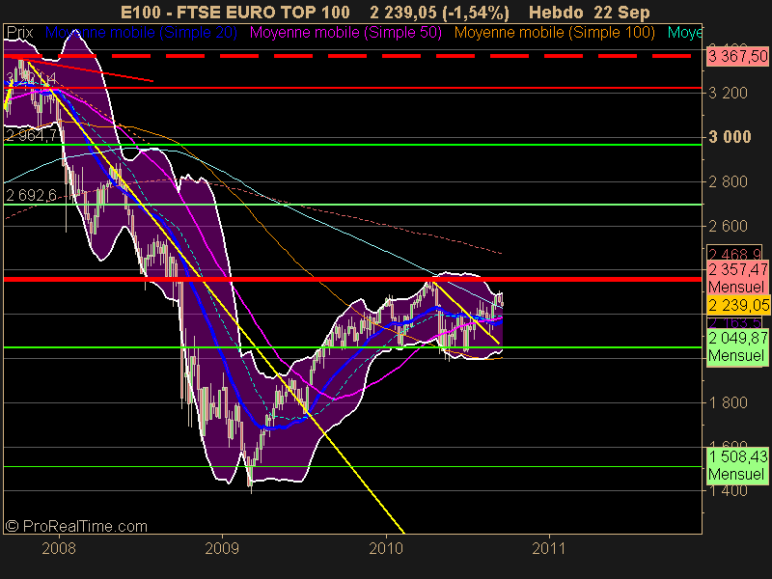Viewport: 772px width, 579px height.
Task: Click the '22 Sep' date in title
Action: pos(621,12)
